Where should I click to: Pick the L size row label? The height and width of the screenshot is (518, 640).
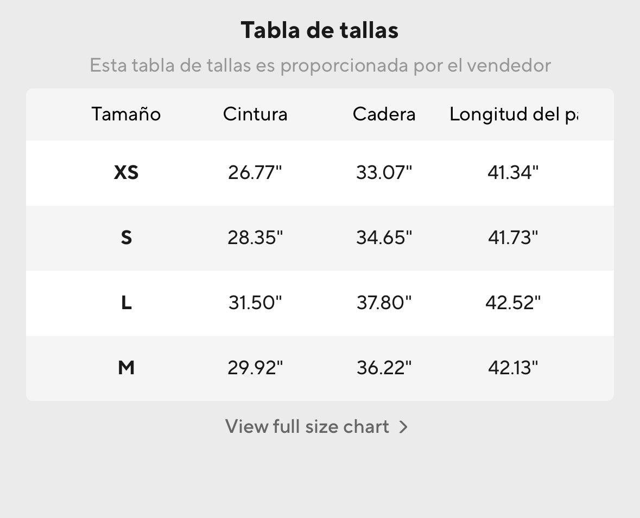tap(126, 303)
